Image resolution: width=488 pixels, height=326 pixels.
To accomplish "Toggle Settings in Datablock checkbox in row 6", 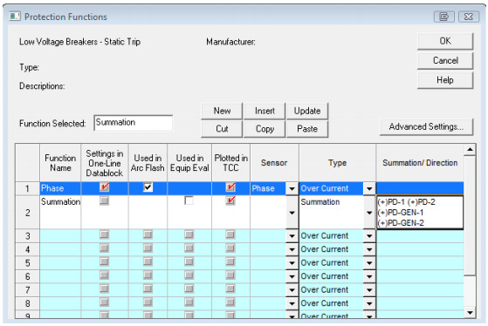I will (105, 275).
